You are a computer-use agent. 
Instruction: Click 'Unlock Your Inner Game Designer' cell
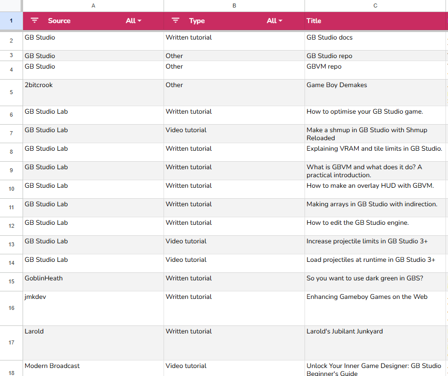pyautogui.click(x=375, y=368)
